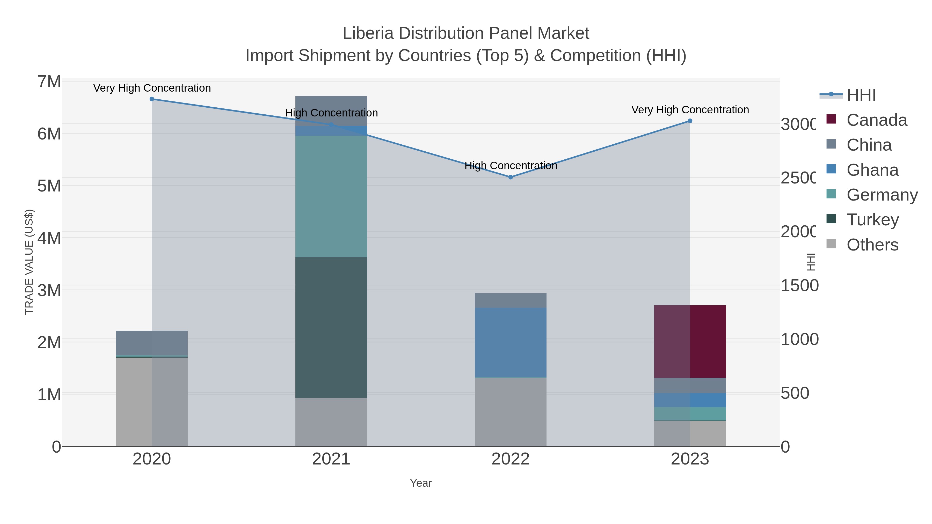Click the Canada segment in the 2023 bar
This screenshot has width=932, height=524.
click(690, 342)
